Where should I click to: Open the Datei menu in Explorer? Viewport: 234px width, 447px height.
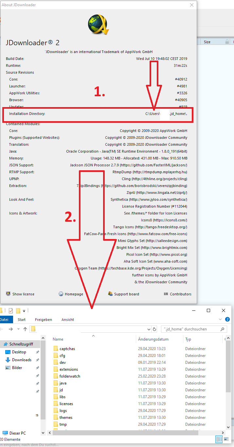coord(5,320)
